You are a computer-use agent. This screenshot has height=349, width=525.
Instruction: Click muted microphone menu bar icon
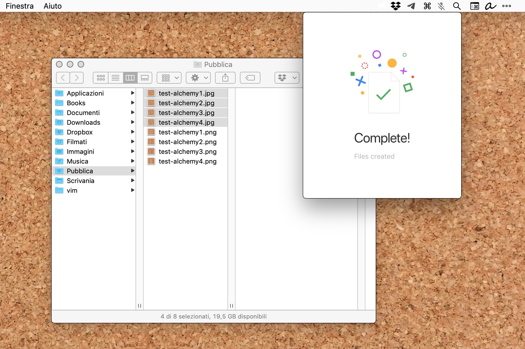point(441,6)
